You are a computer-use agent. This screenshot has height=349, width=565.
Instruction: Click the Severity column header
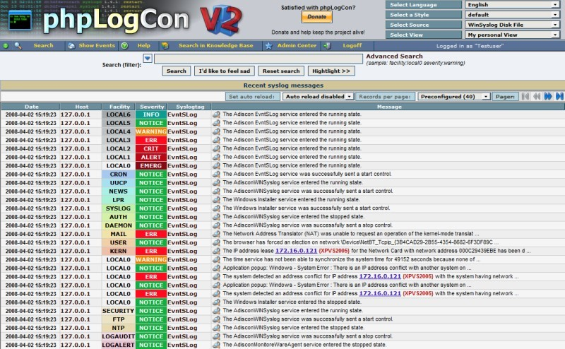[x=152, y=107]
